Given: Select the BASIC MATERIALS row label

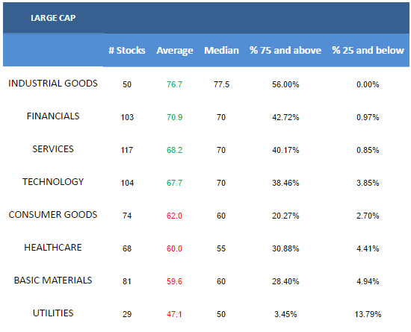Looking at the screenshot, I should pos(53,281).
